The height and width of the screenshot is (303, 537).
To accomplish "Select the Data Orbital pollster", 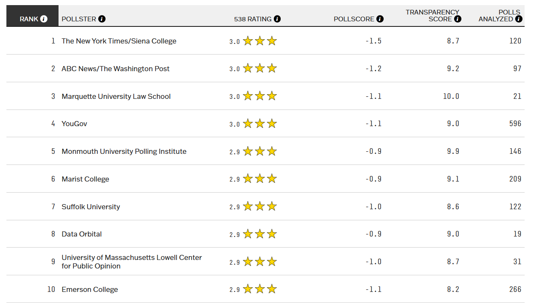I will pos(82,234).
